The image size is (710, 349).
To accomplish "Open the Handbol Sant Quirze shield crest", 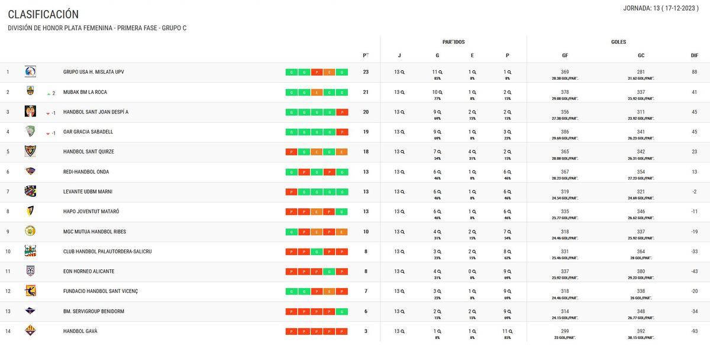I will coord(30,152).
